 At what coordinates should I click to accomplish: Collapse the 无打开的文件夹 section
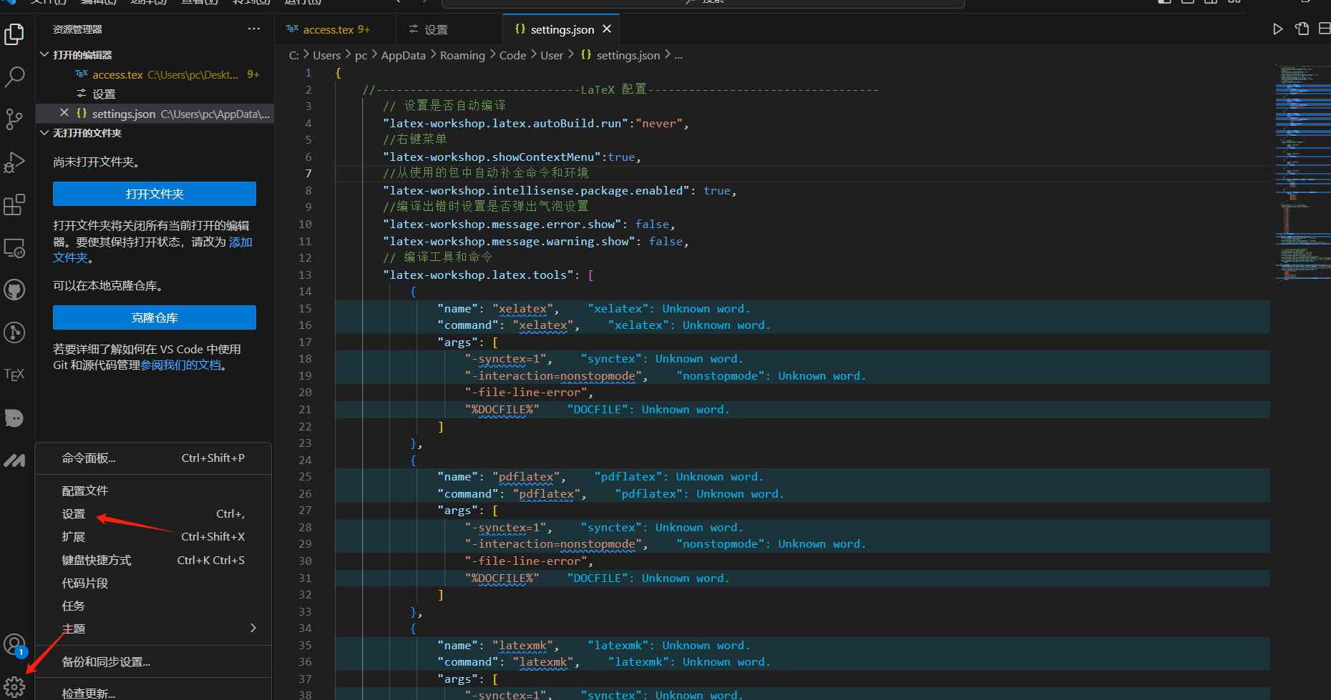click(x=44, y=133)
